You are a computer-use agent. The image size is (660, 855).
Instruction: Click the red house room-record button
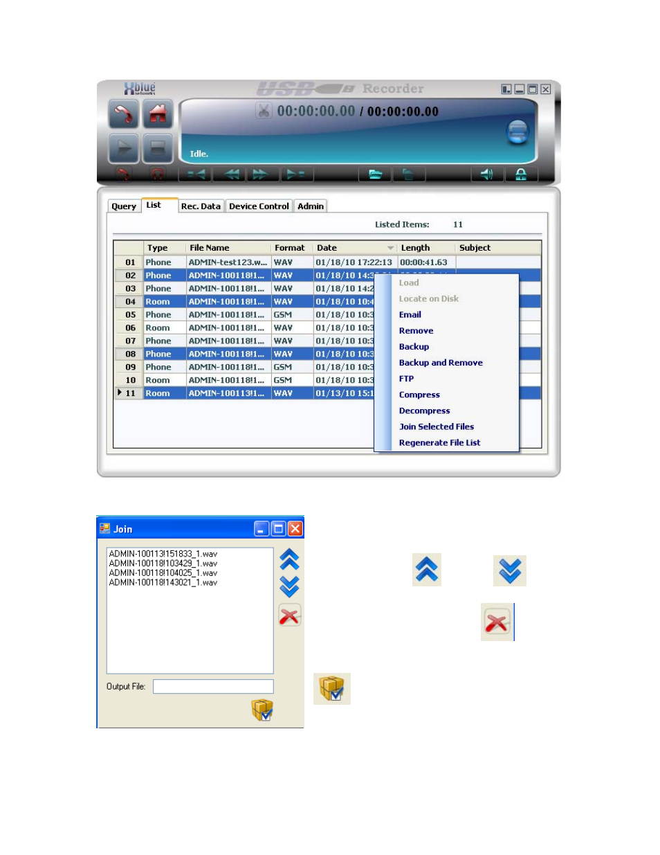pyautogui.click(x=158, y=114)
